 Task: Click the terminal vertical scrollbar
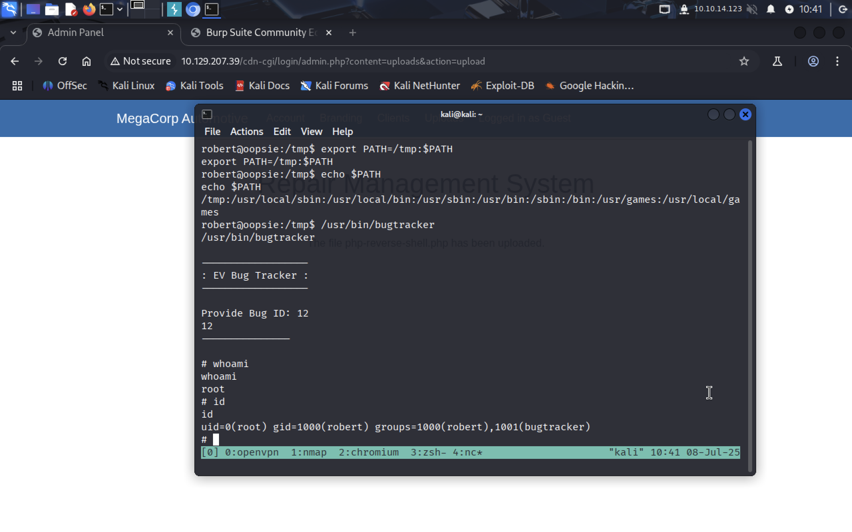point(750,306)
